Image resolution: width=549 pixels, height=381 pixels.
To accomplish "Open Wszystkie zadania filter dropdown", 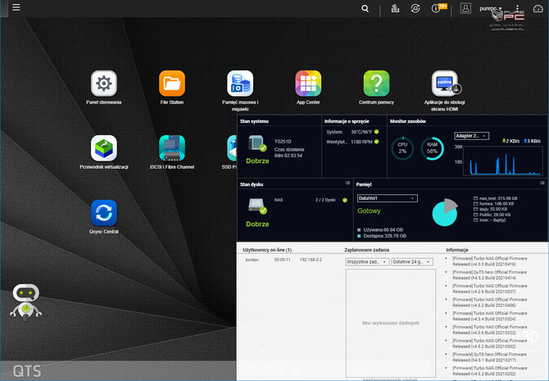I will click(367, 262).
